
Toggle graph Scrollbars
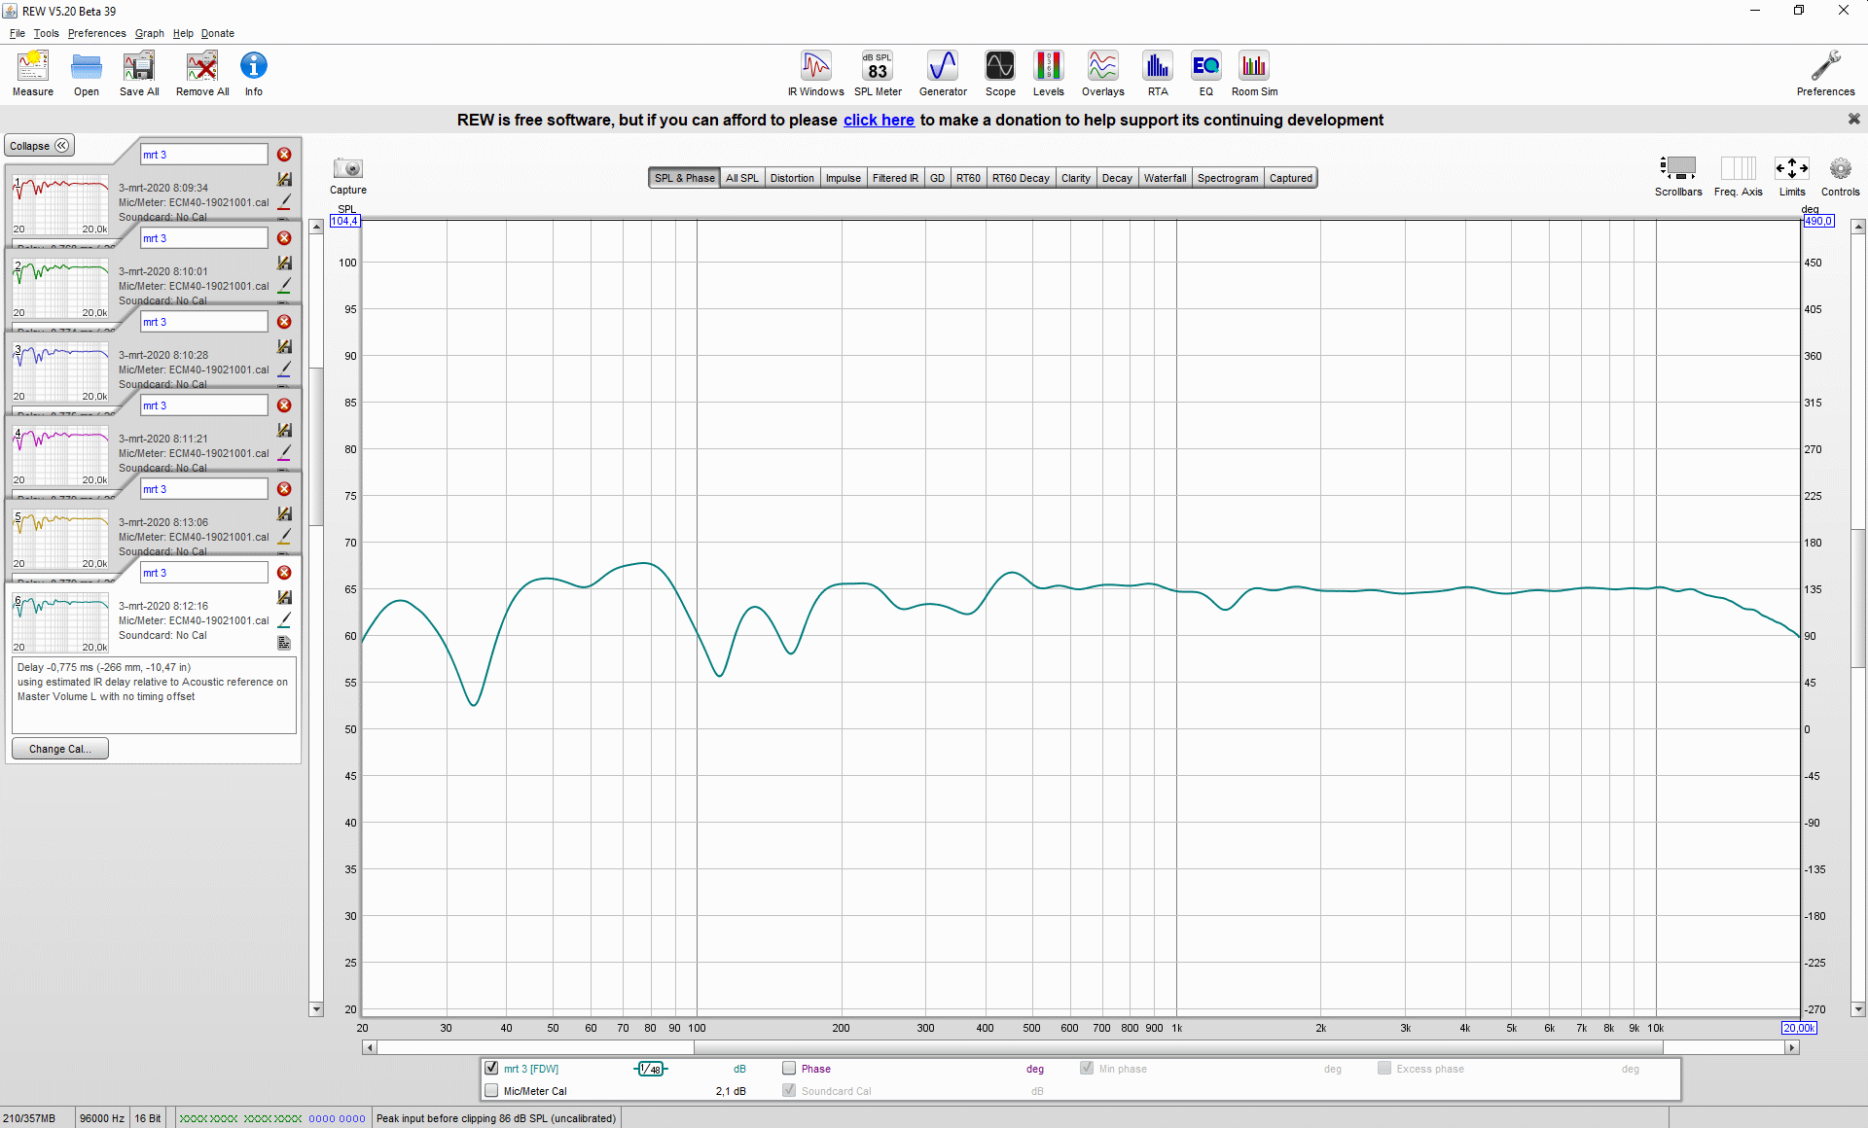(x=1678, y=175)
